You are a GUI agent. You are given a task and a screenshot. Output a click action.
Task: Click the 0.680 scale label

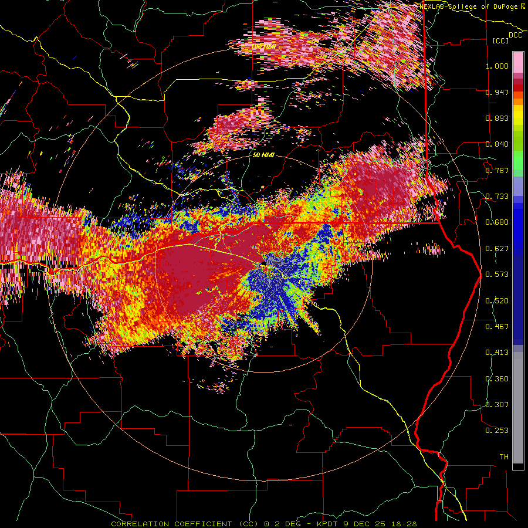tap(497, 222)
